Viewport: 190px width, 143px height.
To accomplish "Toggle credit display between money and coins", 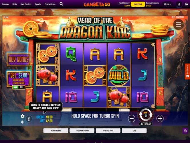I will coord(44,119).
